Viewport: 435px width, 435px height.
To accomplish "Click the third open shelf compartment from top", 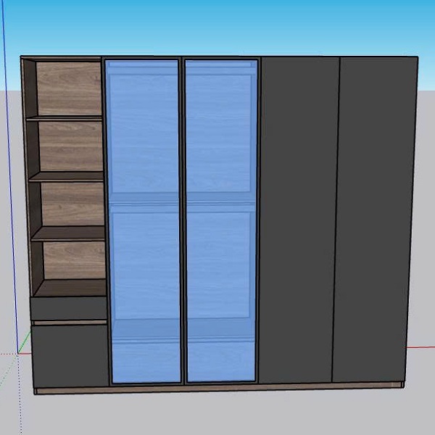I will point(70,203).
